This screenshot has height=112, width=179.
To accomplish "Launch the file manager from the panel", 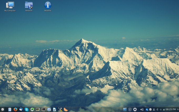I will tap(10, 109).
